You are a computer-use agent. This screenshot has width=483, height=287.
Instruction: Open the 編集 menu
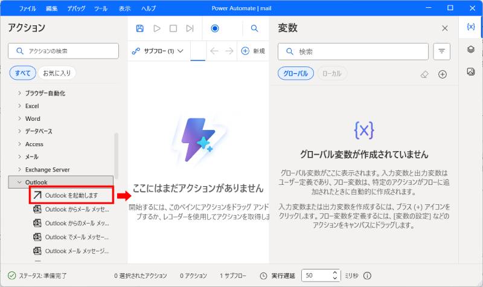pos(52,8)
